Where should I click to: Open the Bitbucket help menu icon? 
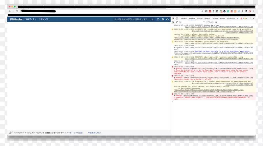click(x=158, y=19)
